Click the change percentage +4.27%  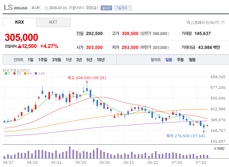pyautogui.click(x=49, y=46)
